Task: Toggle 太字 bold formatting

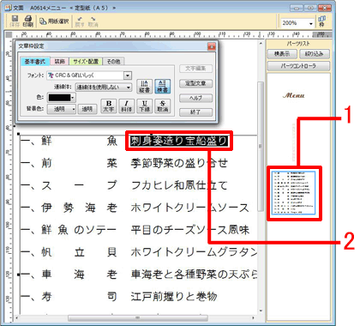Action: pos(109,106)
